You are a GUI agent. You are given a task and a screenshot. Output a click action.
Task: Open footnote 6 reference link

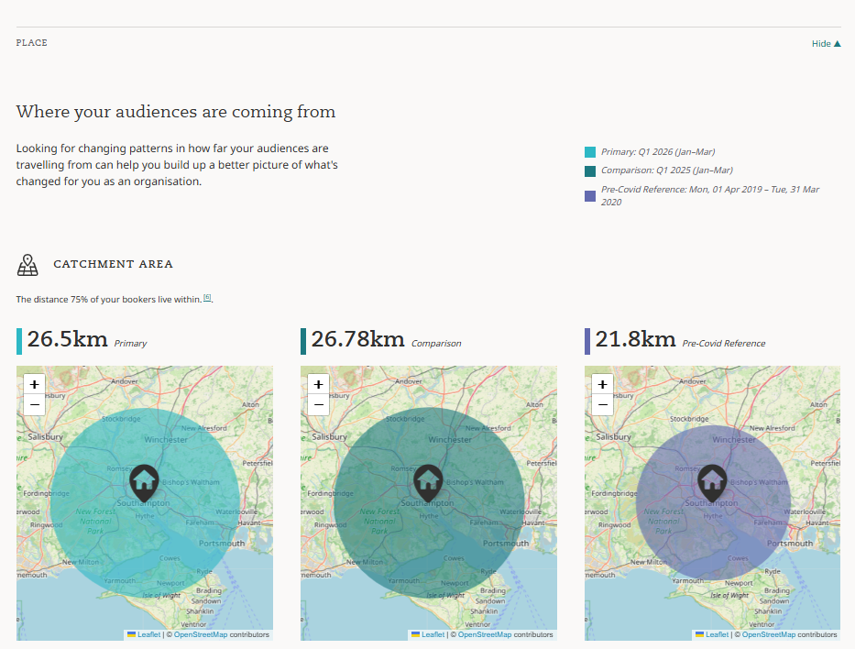(207, 297)
